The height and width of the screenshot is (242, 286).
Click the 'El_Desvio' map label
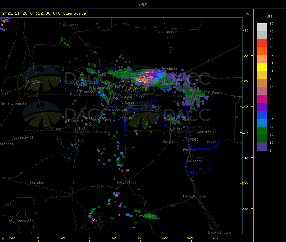tap(74, 121)
